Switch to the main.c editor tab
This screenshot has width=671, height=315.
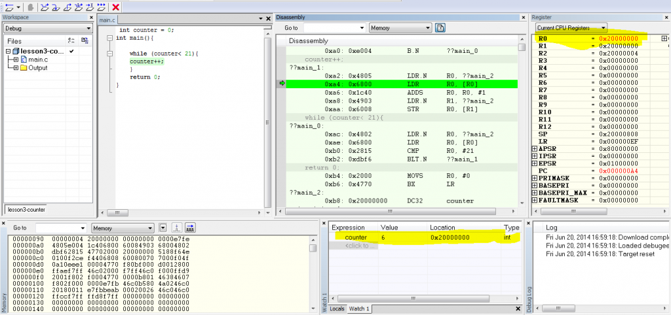[x=107, y=20]
